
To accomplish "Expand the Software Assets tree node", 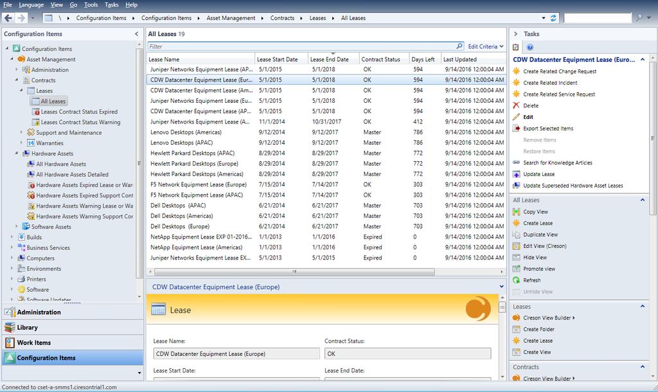I will (17, 226).
